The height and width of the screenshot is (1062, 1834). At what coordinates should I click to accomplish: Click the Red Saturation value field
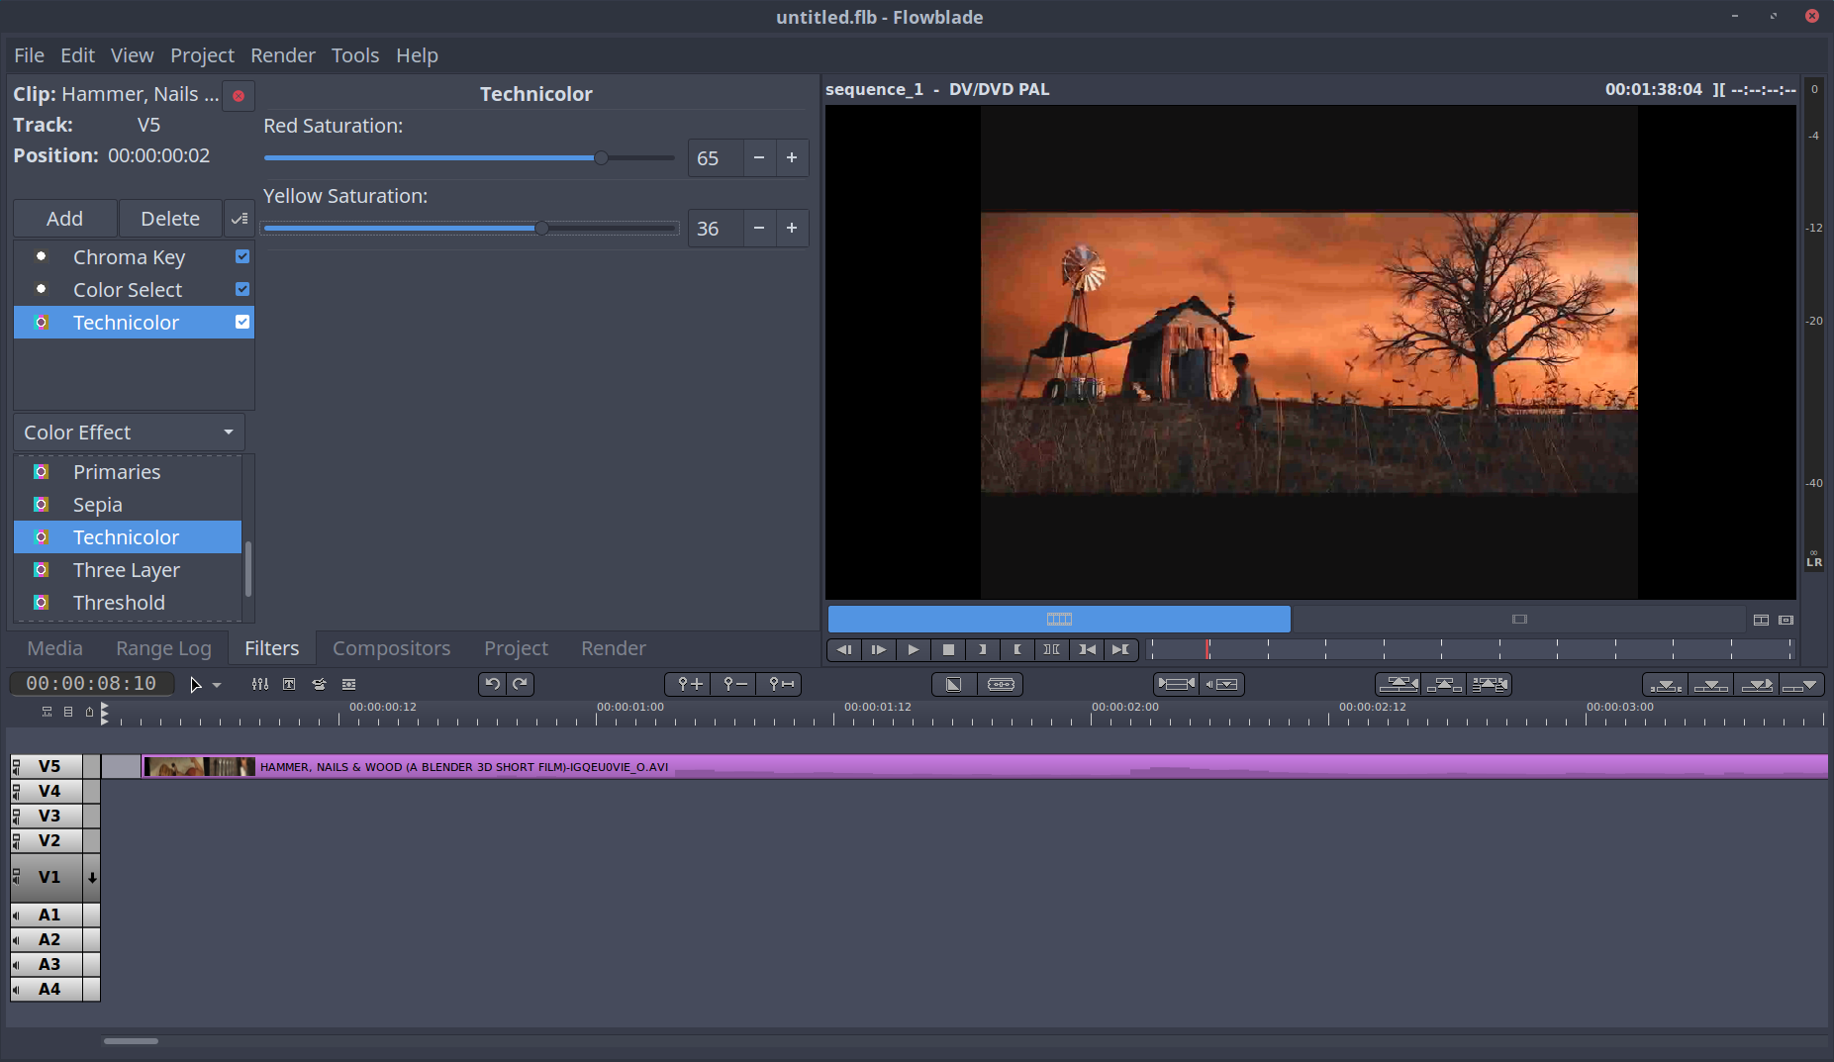pyautogui.click(x=716, y=158)
